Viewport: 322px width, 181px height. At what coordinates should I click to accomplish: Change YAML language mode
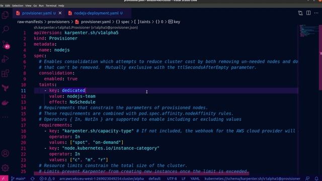195,178
